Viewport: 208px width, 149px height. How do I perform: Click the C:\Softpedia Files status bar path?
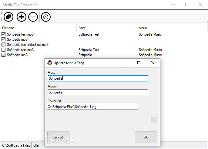point(16,145)
